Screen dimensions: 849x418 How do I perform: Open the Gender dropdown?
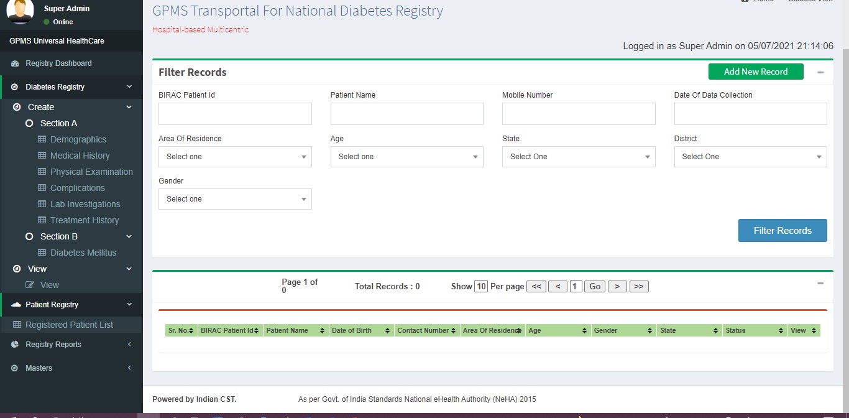[x=235, y=199]
